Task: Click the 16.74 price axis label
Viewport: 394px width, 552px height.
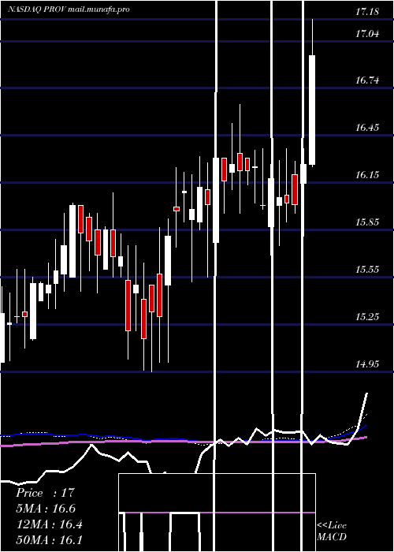Action: [367, 80]
